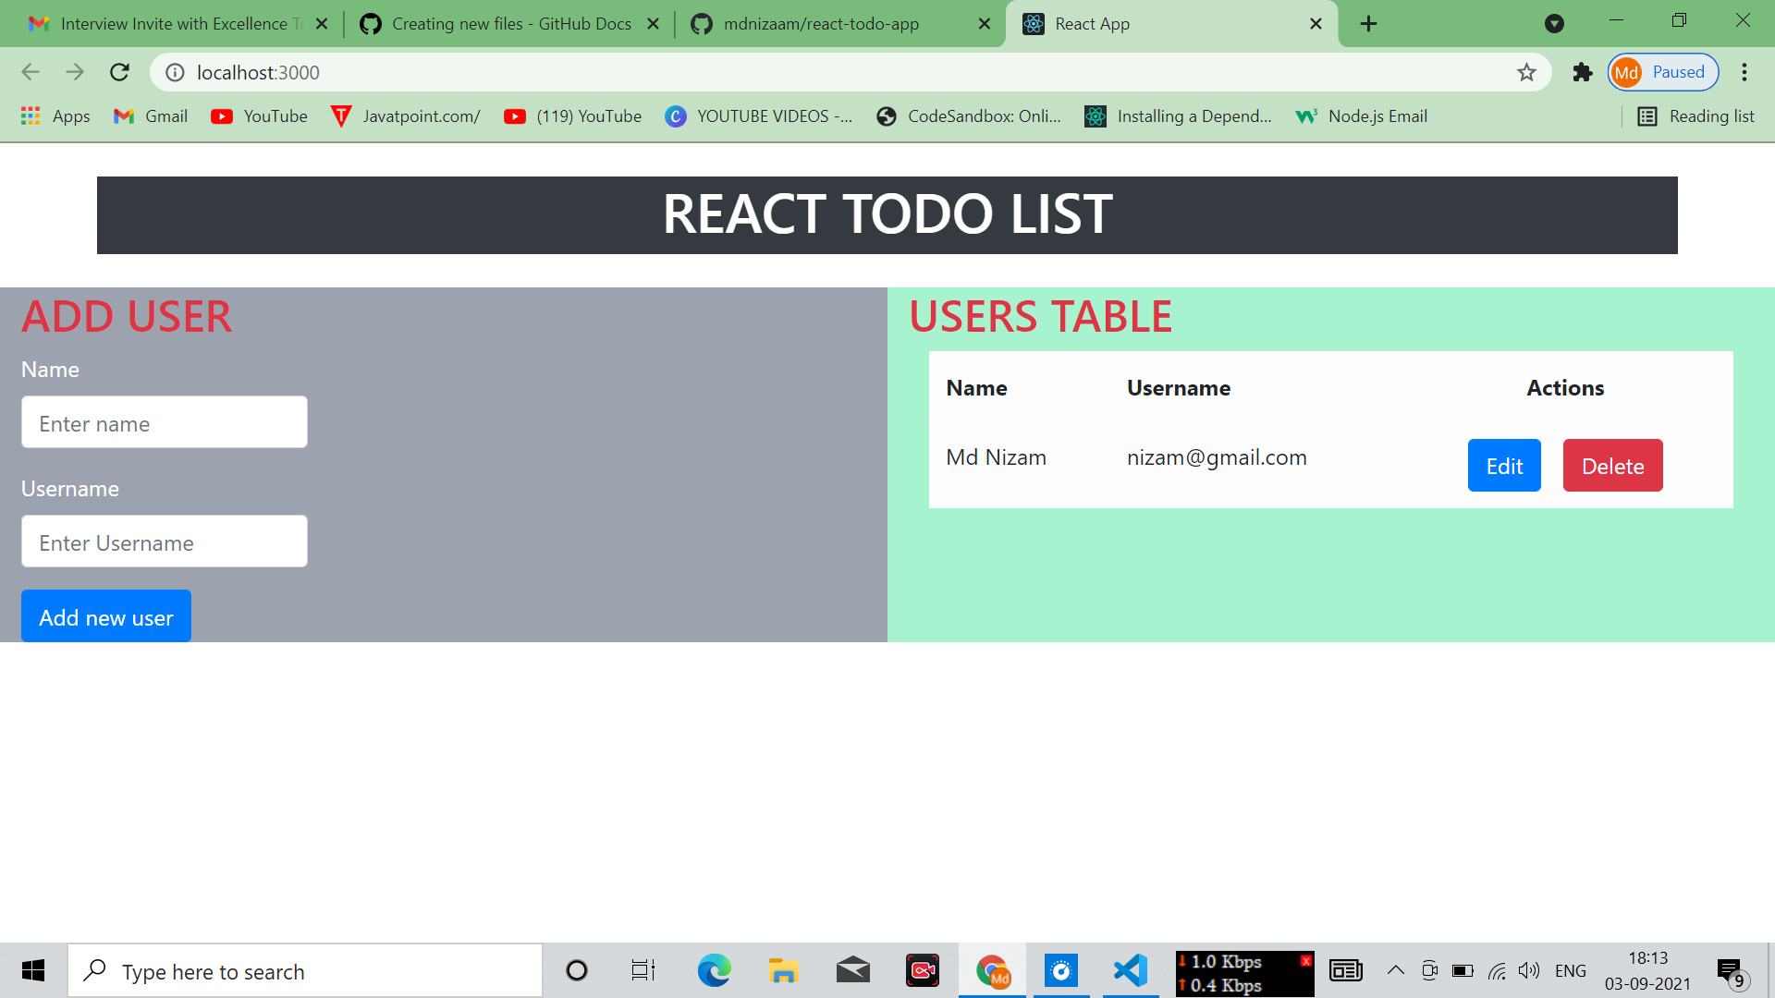Click the browser back navigation arrow
Screen dimensions: 1775x998
(31, 72)
